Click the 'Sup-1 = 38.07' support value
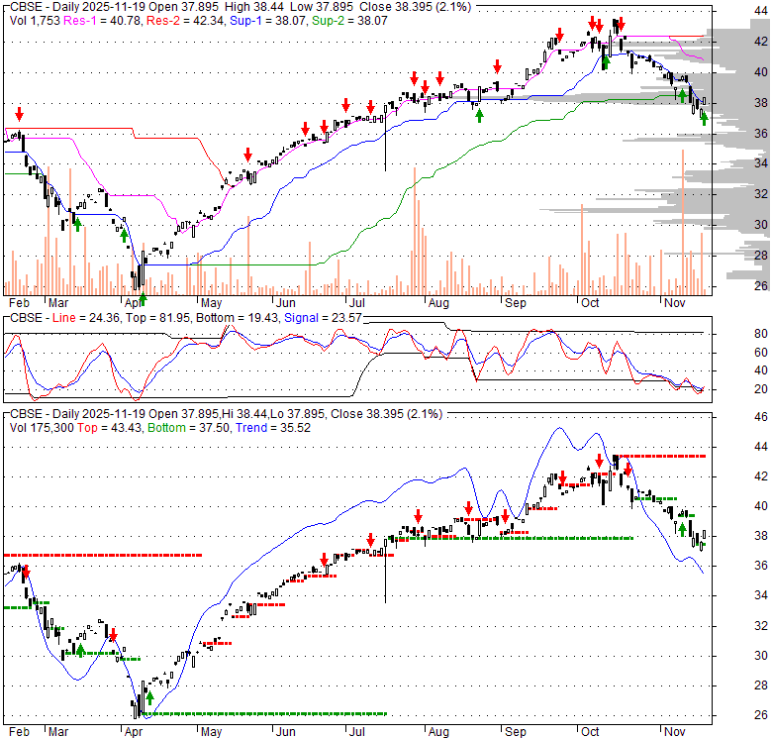This screenshot has width=772, height=738. click(268, 21)
